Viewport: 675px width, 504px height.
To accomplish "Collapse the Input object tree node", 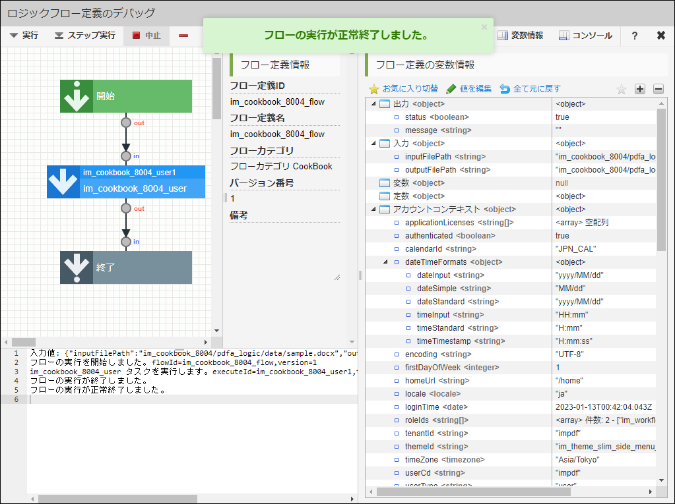I will (x=374, y=144).
